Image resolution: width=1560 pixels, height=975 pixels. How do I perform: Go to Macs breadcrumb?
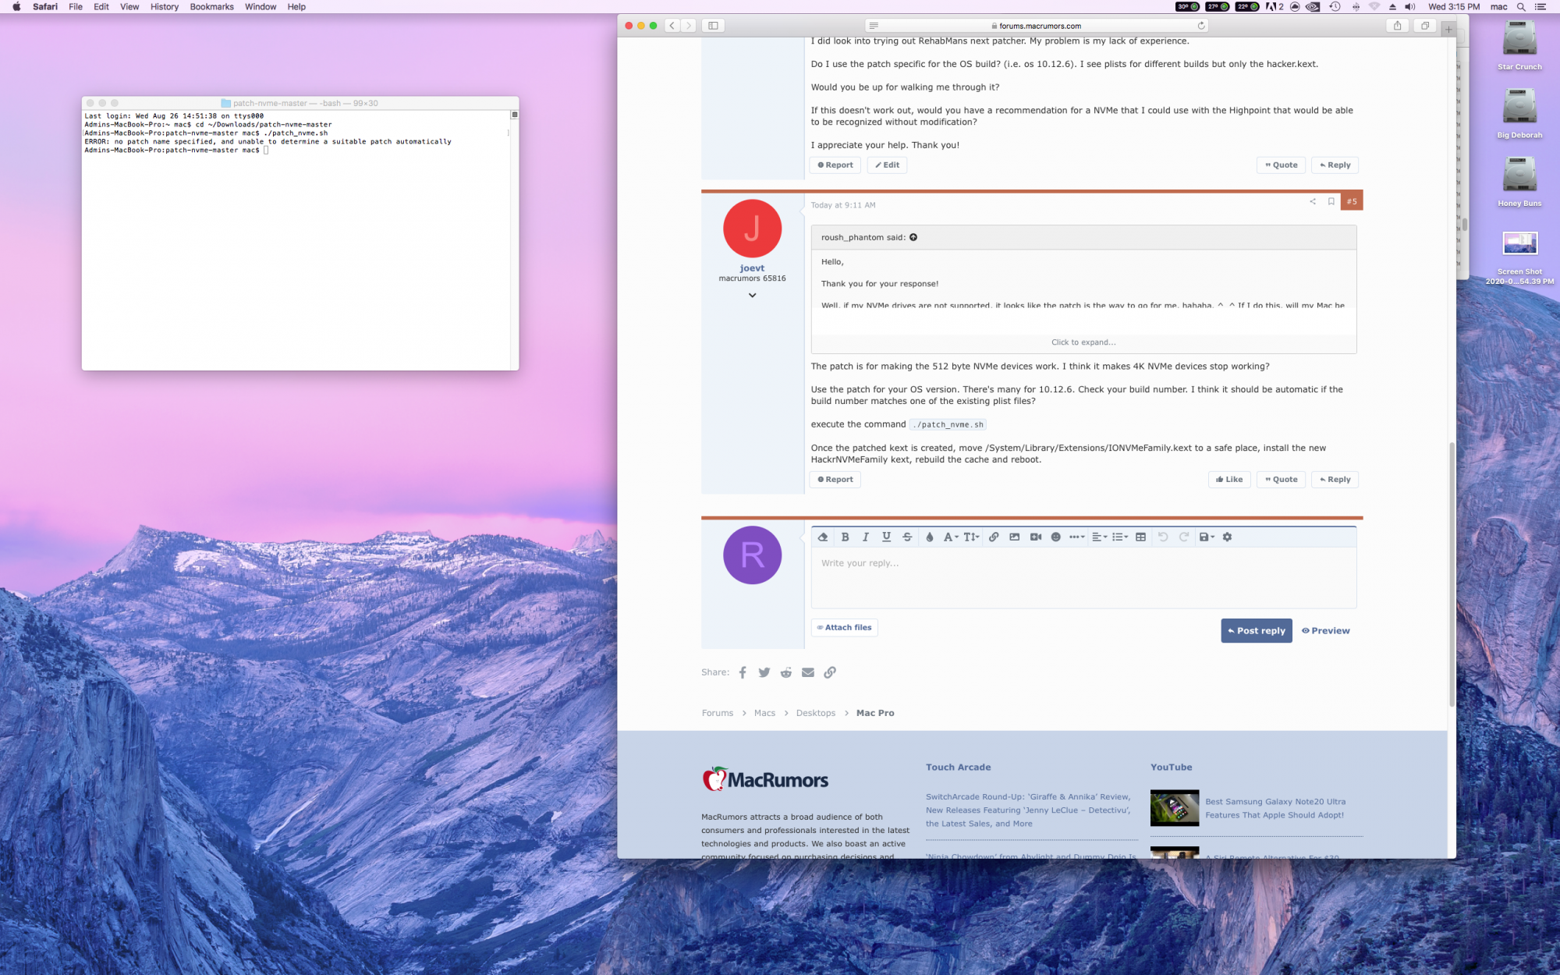[764, 713]
